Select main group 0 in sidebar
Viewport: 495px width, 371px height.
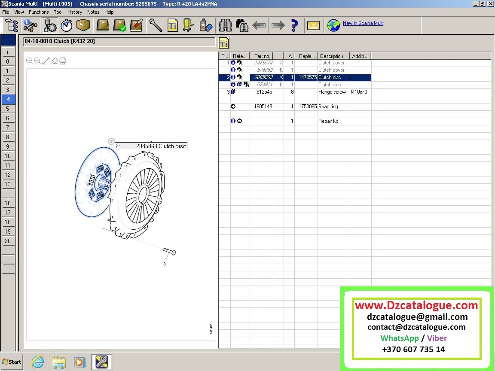pyautogui.click(x=8, y=61)
